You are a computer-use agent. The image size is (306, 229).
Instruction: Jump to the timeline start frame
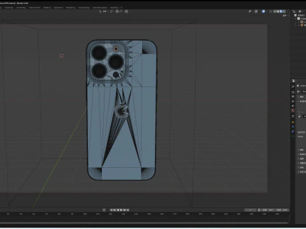coord(112,210)
